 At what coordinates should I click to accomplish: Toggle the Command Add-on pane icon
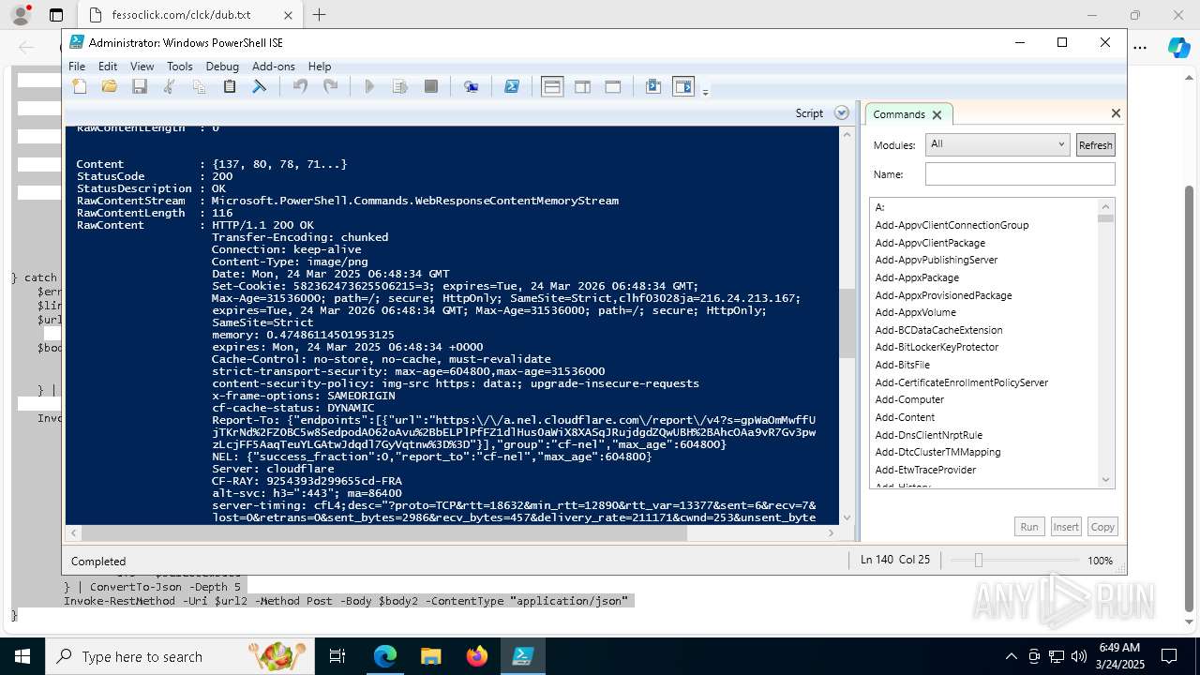pyautogui.click(x=683, y=87)
